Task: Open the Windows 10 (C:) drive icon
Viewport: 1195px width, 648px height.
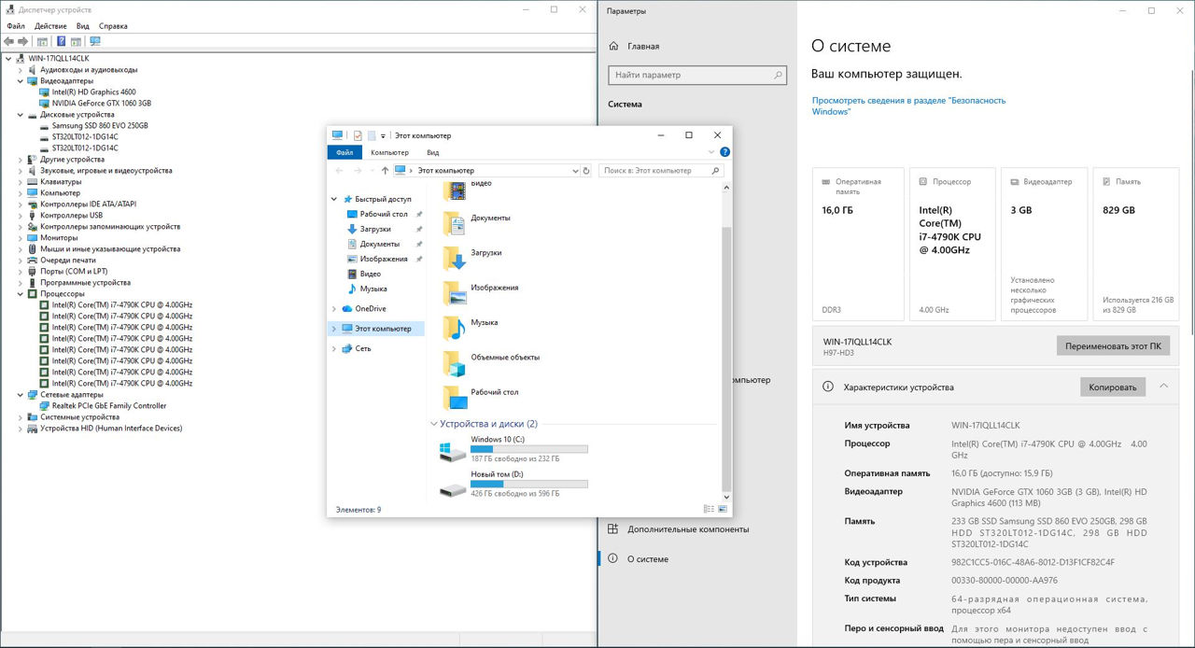Action: [x=453, y=451]
